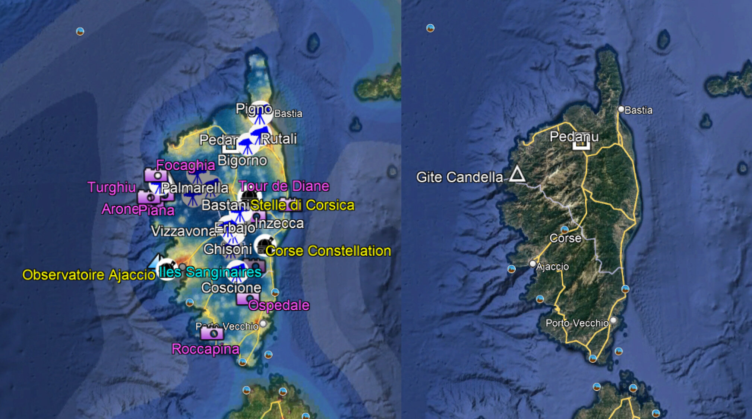
Task: Open photo marker above Corse label
Action: coord(565,229)
